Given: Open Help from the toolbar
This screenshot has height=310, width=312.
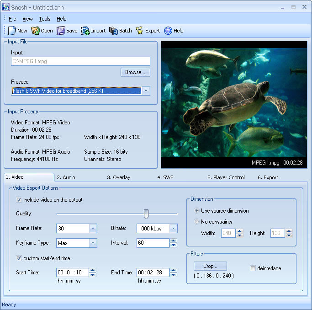Looking at the screenshot, I should coord(168,31).
